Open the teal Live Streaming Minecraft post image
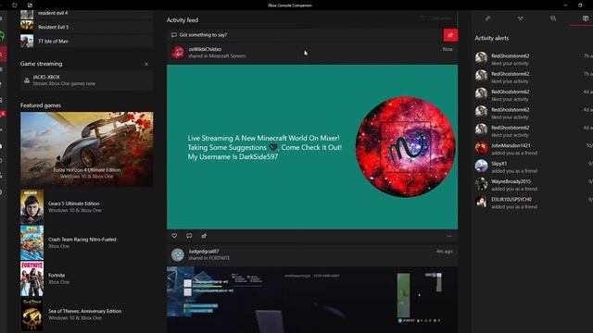 coord(312,147)
